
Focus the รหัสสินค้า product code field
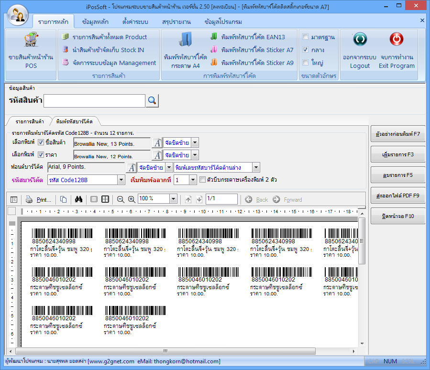click(x=94, y=100)
